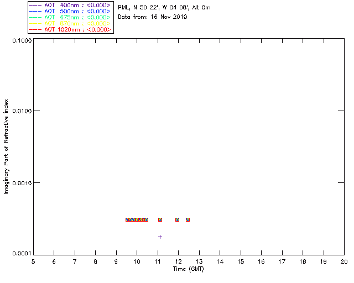The image size is (354, 283).
Task: Click the yellow dashed line sample in legend
Action: click(35, 23)
